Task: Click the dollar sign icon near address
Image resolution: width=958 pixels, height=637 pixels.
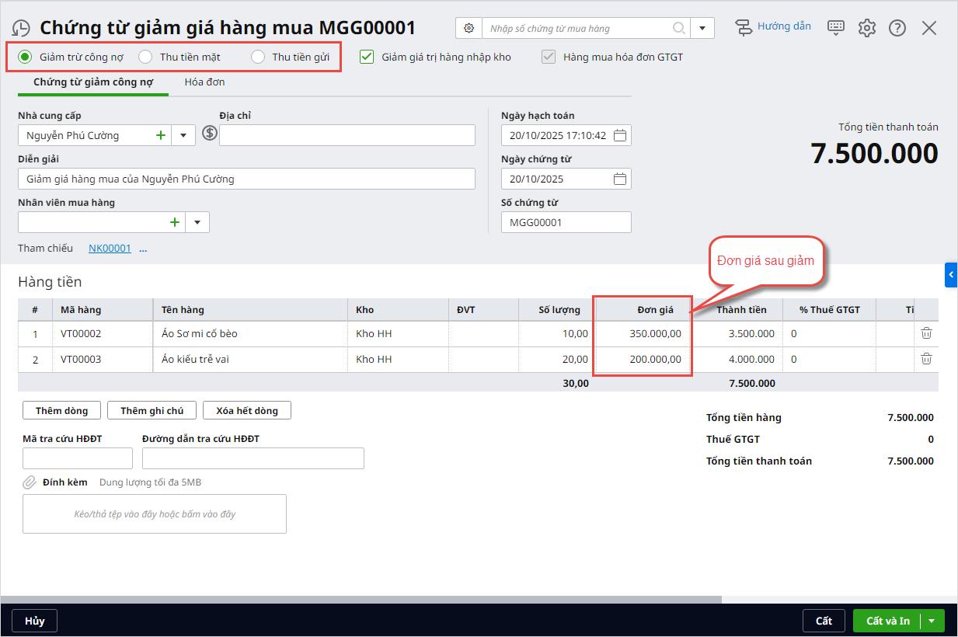Action: point(209,134)
